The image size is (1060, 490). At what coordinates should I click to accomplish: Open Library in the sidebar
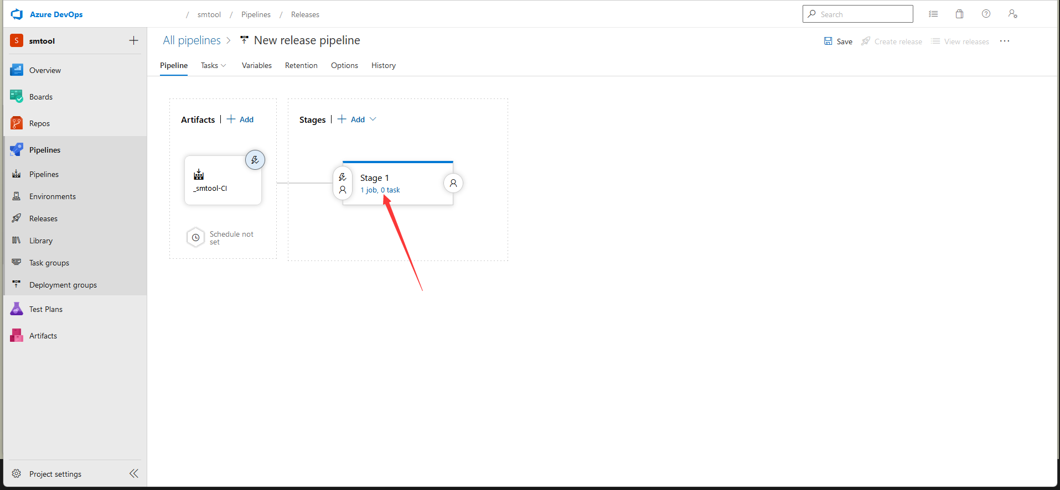click(x=41, y=241)
